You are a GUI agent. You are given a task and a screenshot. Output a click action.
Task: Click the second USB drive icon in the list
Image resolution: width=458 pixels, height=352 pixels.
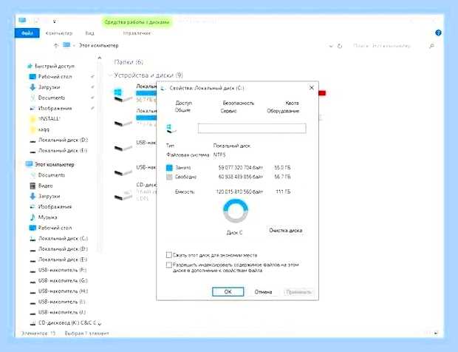(x=123, y=172)
